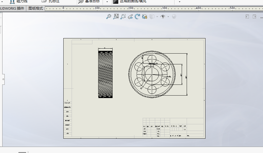Click the datum target (基准目标) tool
This screenshot has height=153, width=263.
88,1
